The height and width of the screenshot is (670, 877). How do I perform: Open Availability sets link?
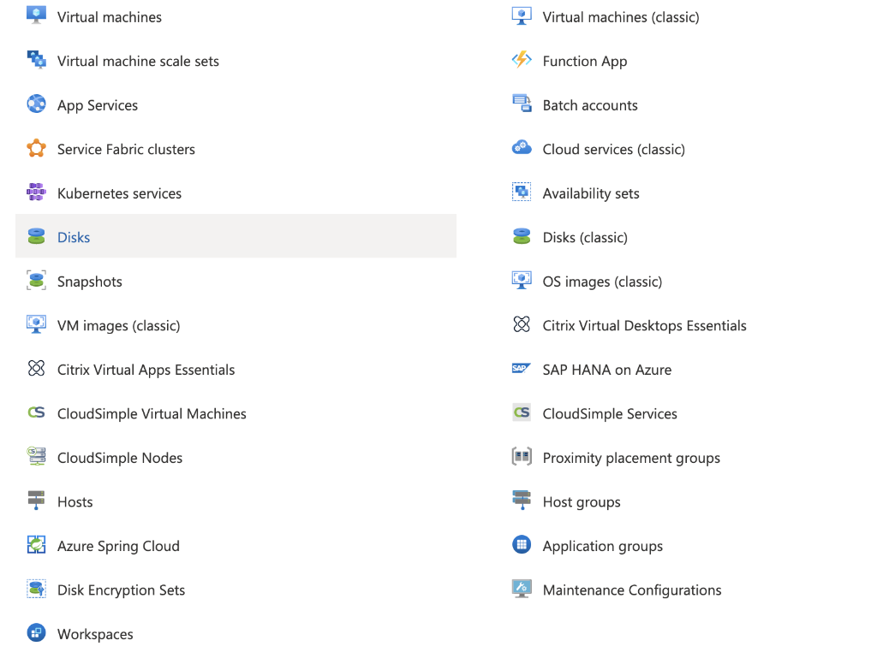[591, 194]
